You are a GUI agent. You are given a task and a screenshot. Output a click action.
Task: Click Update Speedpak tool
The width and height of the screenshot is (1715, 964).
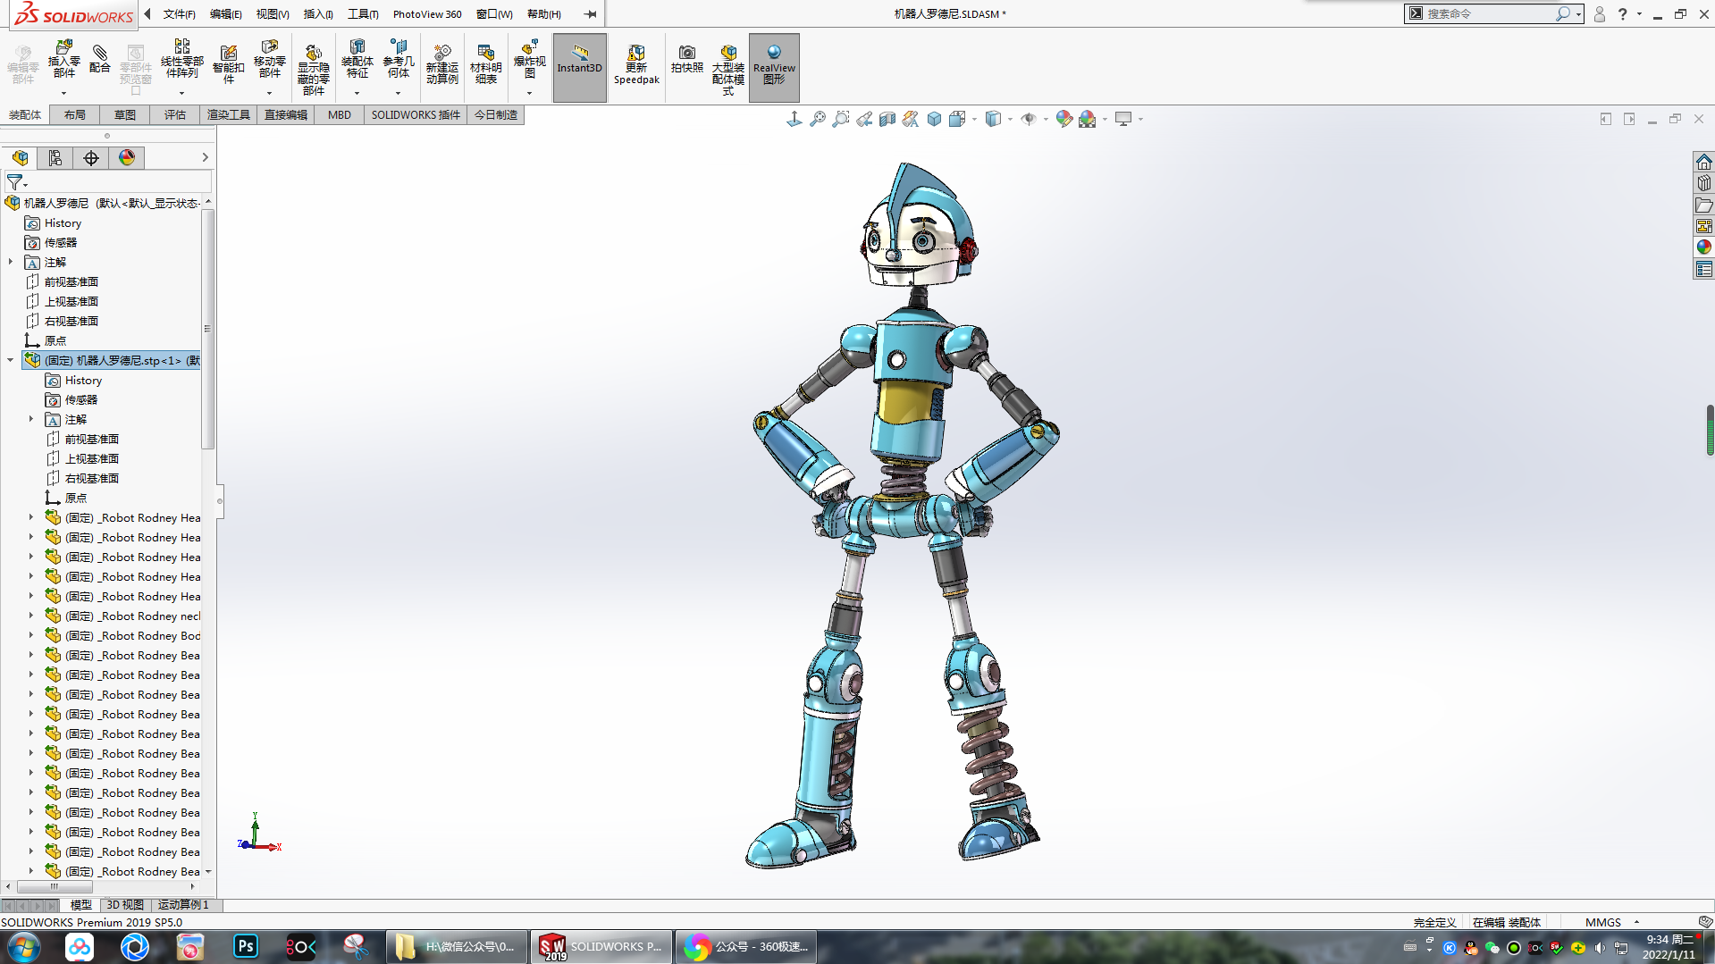point(636,64)
